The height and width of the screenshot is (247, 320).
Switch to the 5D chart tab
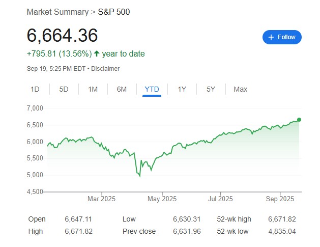(x=64, y=89)
